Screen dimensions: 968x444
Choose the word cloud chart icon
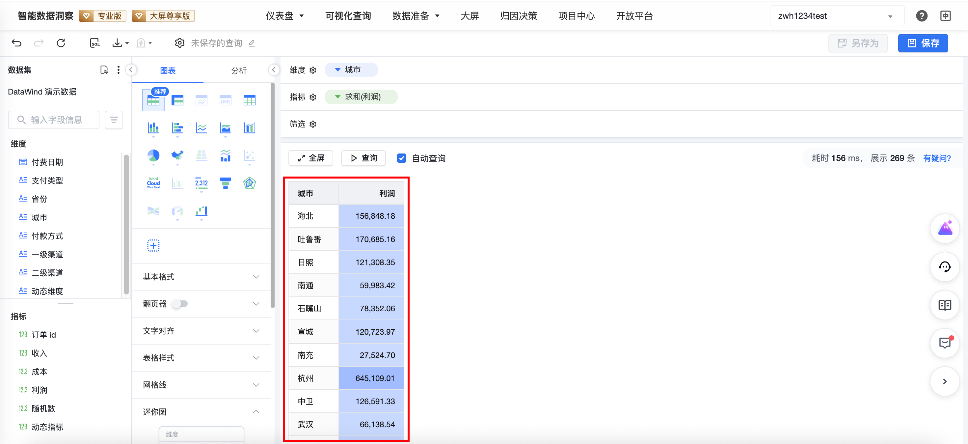tap(153, 183)
